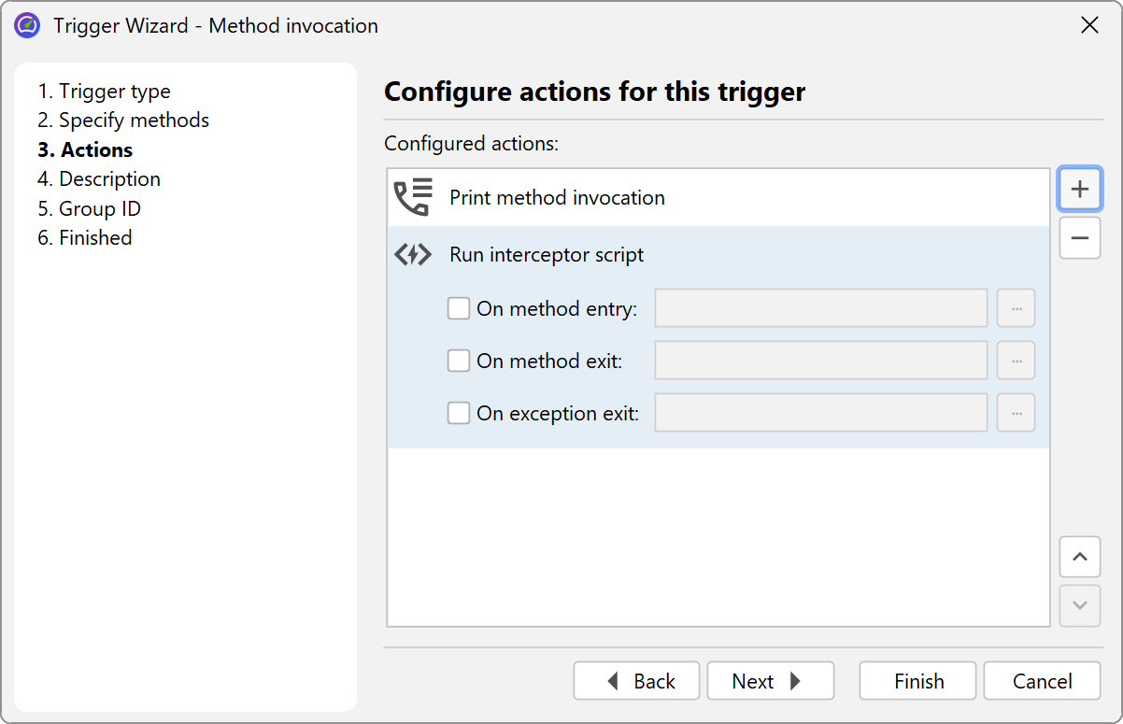Move selected action up with arrow button
Screen dimensions: 1123x724
pyautogui.click(x=1079, y=557)
